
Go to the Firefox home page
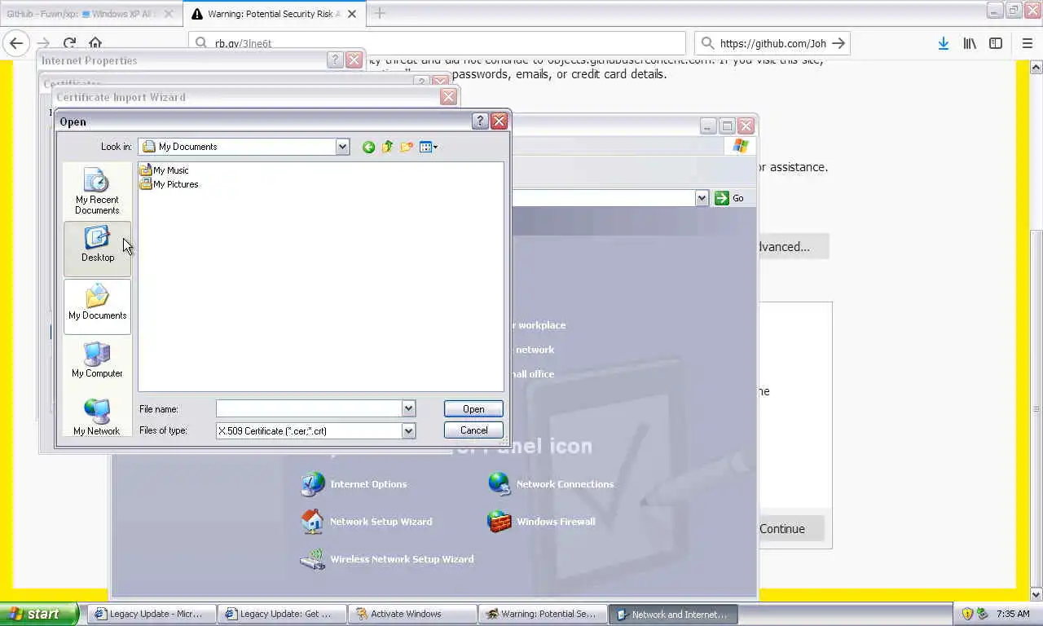pyautogui.click(x=95, y=43)
